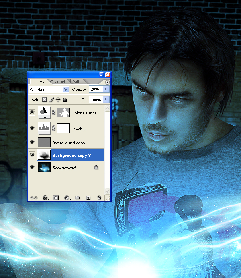The height and width of the screenshot is (278, 241).
Task: Toggle lock image pixels brush icon
Action: 51,100
